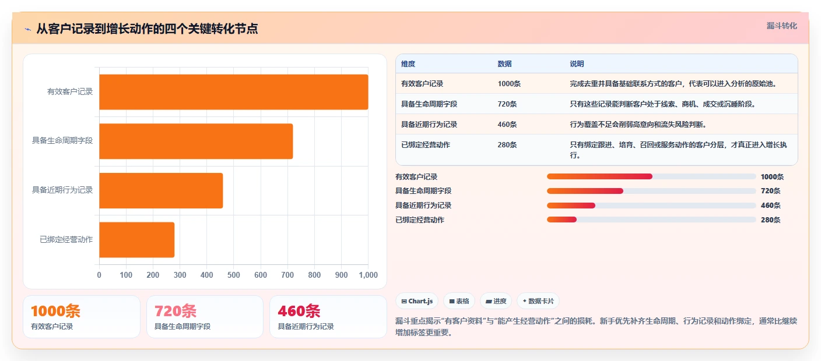This screenshot has width=821, height=361.
Task: Click the 数据 column header
Action: tap(504, 64)
